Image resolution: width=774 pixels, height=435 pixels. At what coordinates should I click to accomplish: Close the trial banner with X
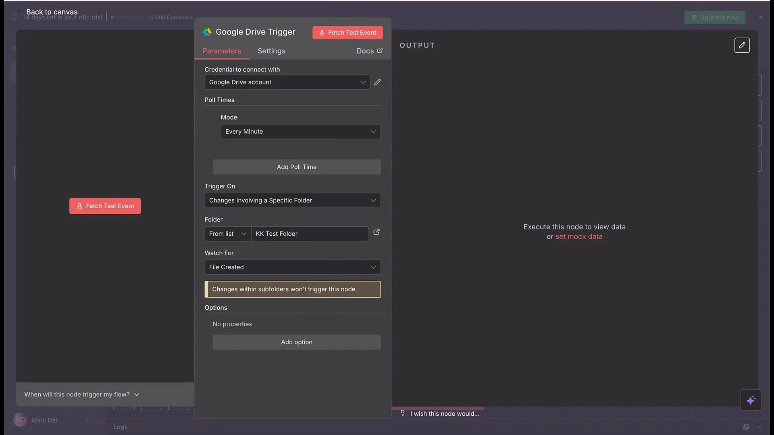[x=761, y=17]
